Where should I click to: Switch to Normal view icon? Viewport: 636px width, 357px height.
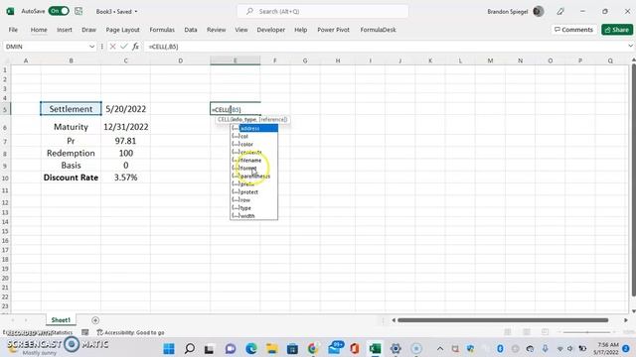[508, 332]
